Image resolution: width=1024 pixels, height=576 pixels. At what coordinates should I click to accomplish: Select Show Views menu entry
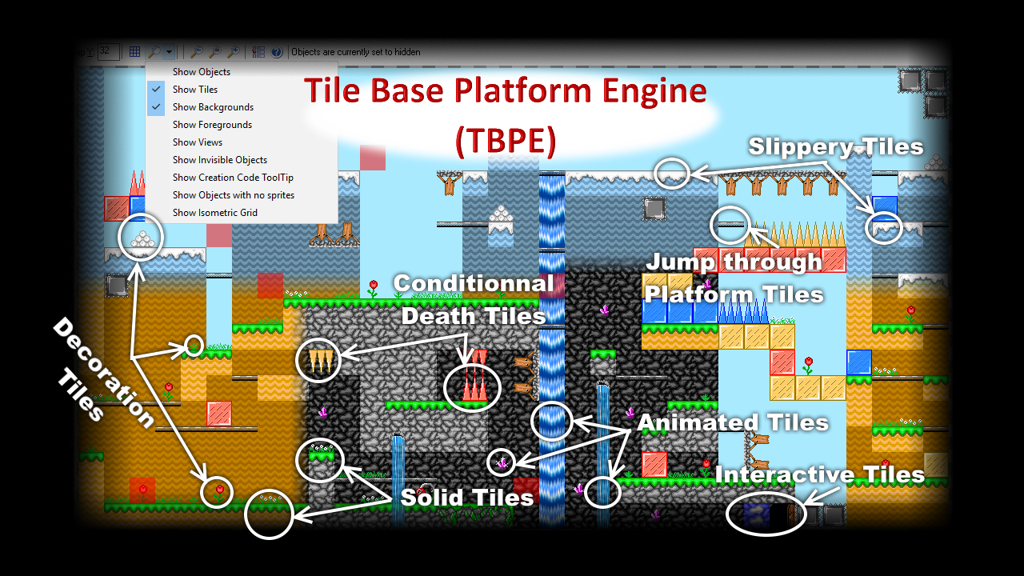(x=242, y=142)
